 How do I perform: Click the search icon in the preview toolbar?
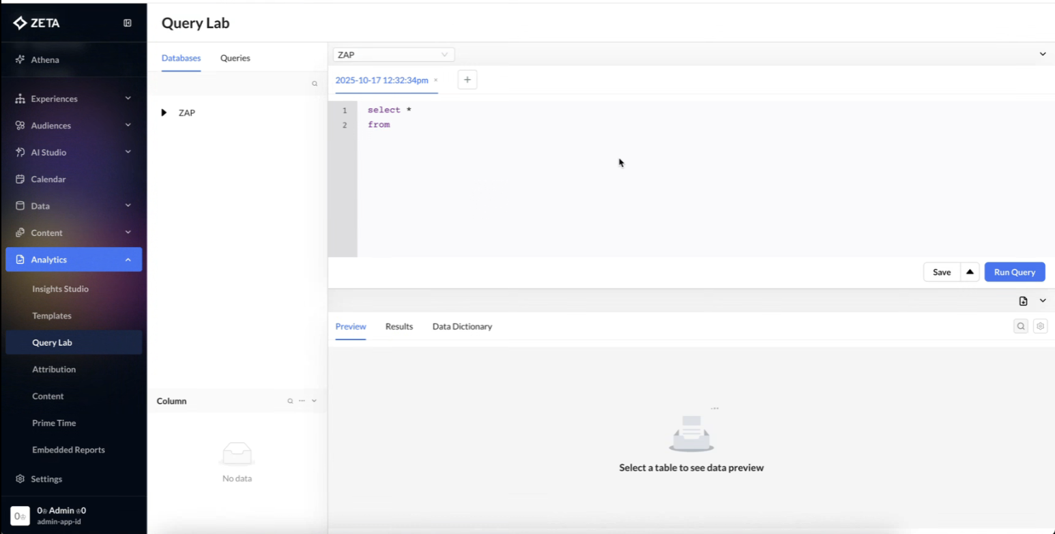pos(1021,326)
